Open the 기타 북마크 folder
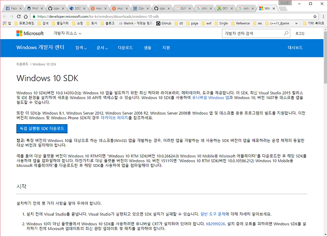 [x=313, y=23]
